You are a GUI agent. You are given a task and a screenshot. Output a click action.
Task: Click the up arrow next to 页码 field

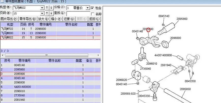point(47,13)
